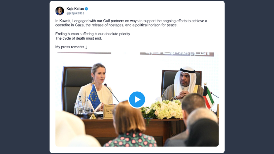Play the embedded press remarks video
The image size is (274, 154).
click(137, 100)
